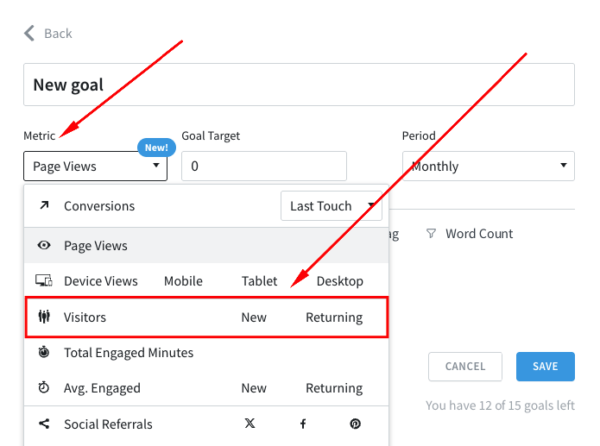
Task: Click the Back arrow icon
Action: click(29, 34)
